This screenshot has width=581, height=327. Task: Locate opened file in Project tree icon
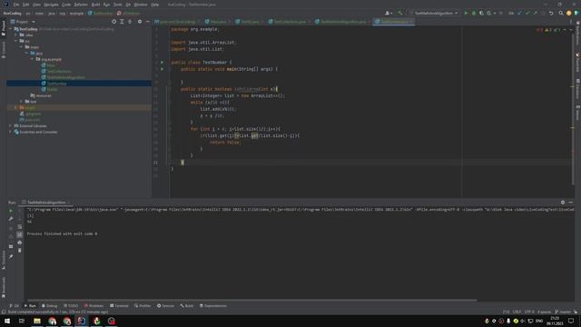point(113,22)
